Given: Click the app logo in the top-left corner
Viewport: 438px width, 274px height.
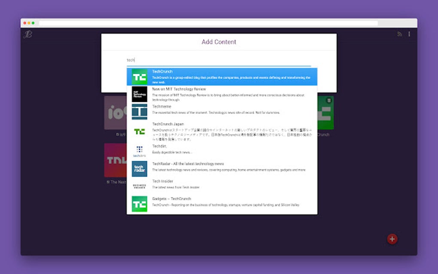Looking at the screenshot, I should tap(27, 34).
